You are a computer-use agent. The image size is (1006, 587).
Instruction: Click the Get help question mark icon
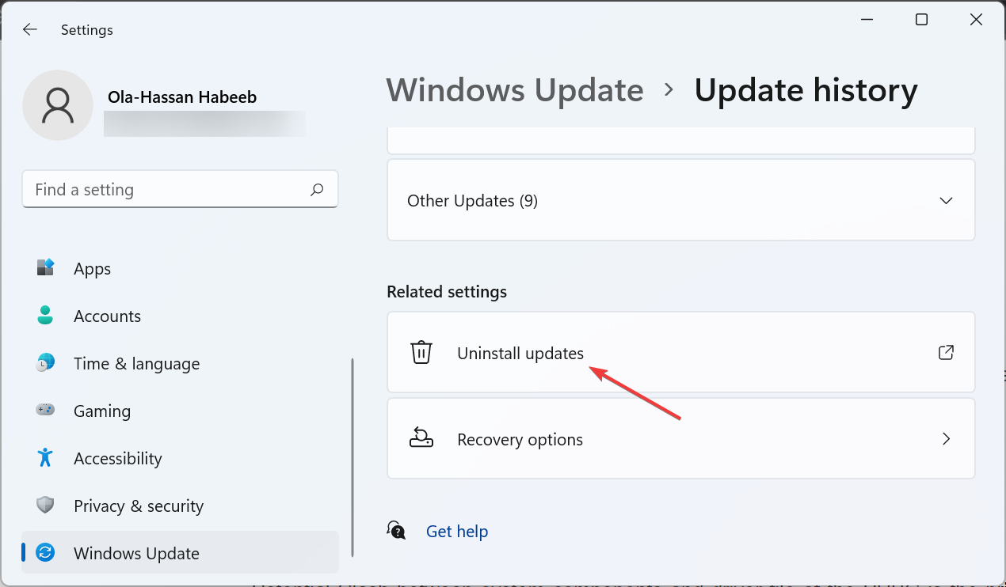(396, 531)
